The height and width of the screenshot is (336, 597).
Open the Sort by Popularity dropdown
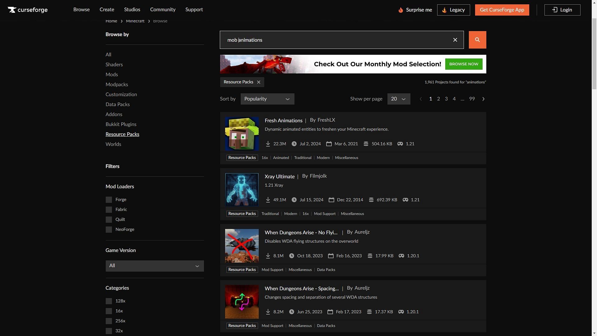(x=267, y=99)
